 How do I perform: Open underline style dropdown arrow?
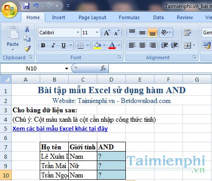click(71, 45)
